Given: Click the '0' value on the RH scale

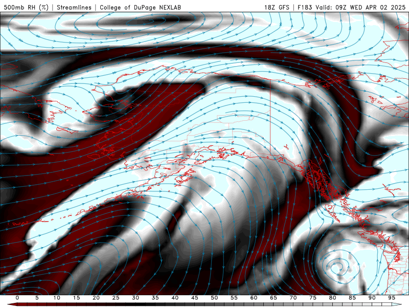Looking at the screenshot, I should click(x=17, y=298).
